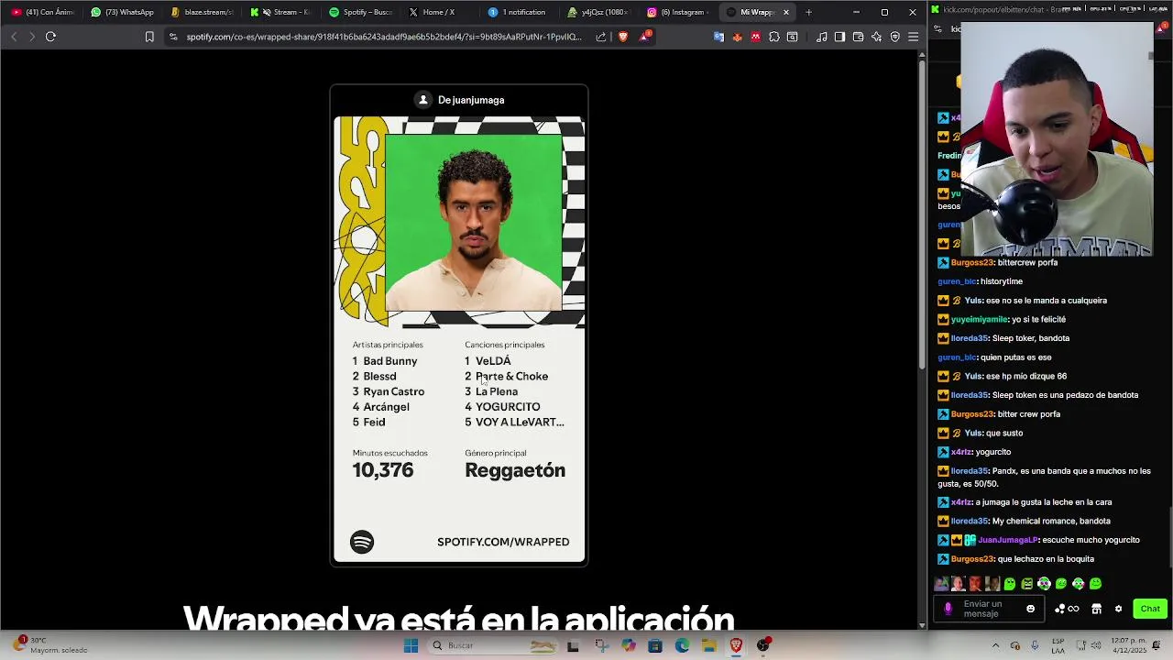Toggle the browser sidebar panel
1173x660 pixels.
click(839, 37)
